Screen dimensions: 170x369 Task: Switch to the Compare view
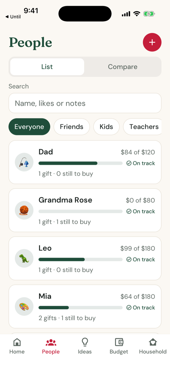[123, 67]
